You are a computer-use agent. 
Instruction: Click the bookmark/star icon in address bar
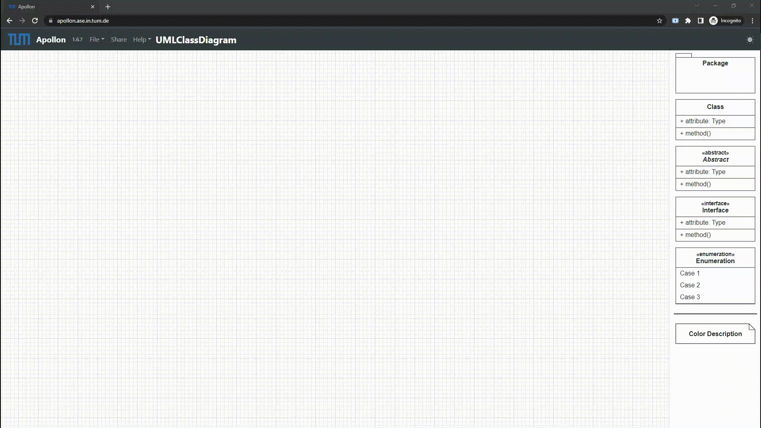tap(660, 20)
